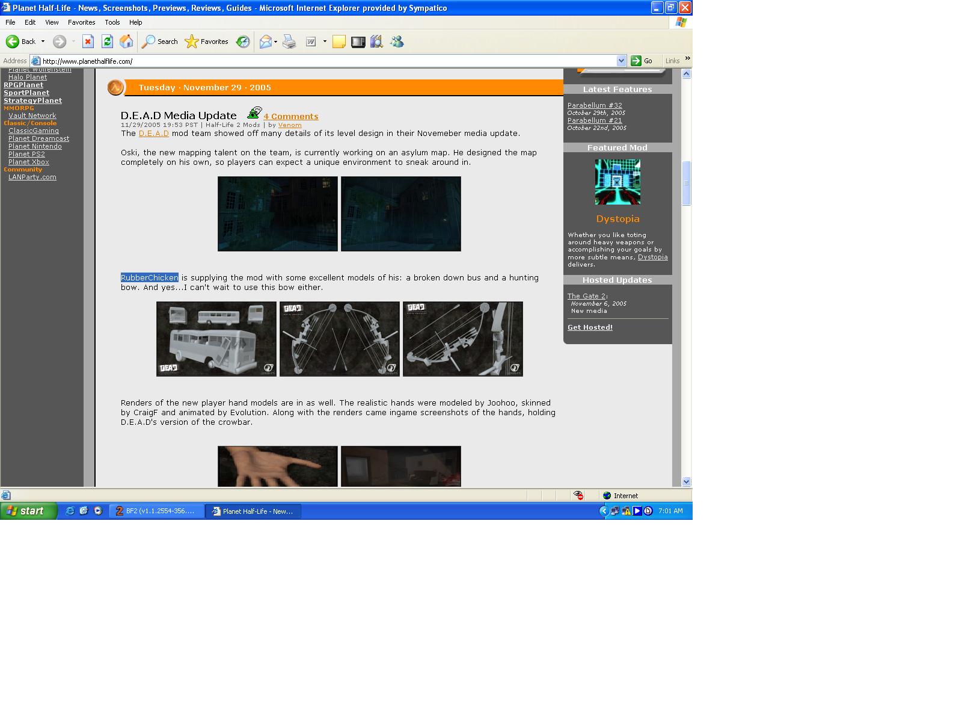
Task: Click the Windows Start button
Action: click(x=29, y=511)
